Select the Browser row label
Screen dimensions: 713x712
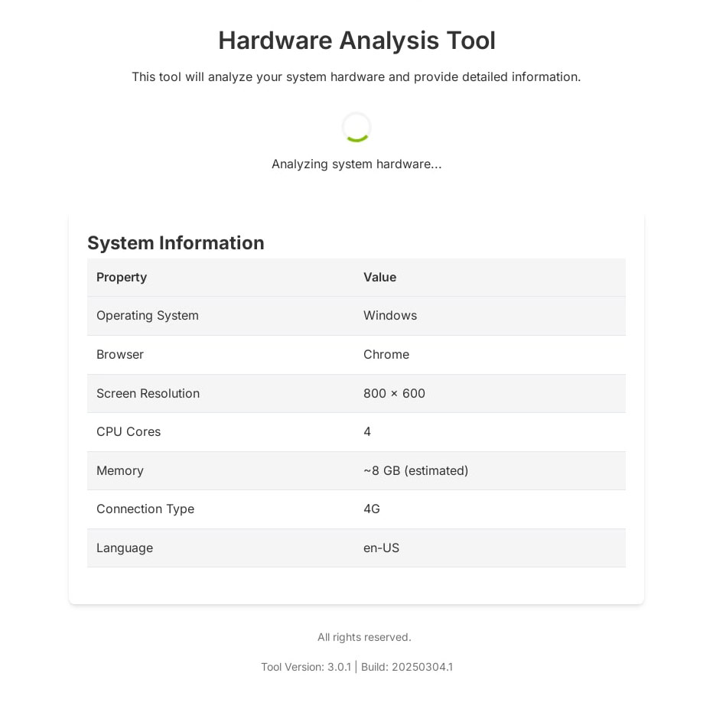click(x=120, y=355)
